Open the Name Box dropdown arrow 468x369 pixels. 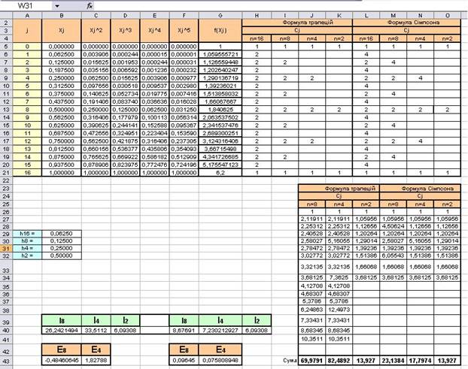click(56, 6)
